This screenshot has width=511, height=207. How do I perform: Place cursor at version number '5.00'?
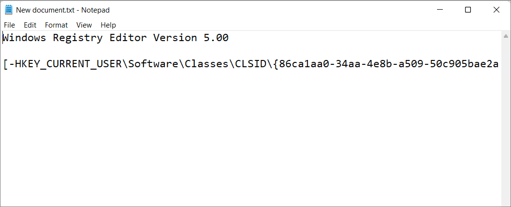(x=216, y=38)
